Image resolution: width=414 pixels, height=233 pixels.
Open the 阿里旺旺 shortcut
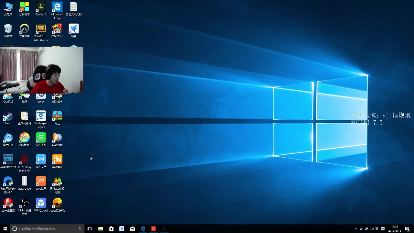[x=8, y=139]
